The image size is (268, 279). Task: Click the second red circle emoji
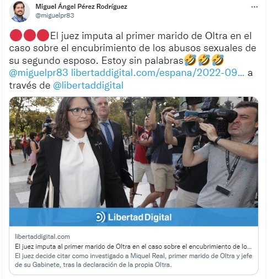pyautogui.click(x=29, y=35)
